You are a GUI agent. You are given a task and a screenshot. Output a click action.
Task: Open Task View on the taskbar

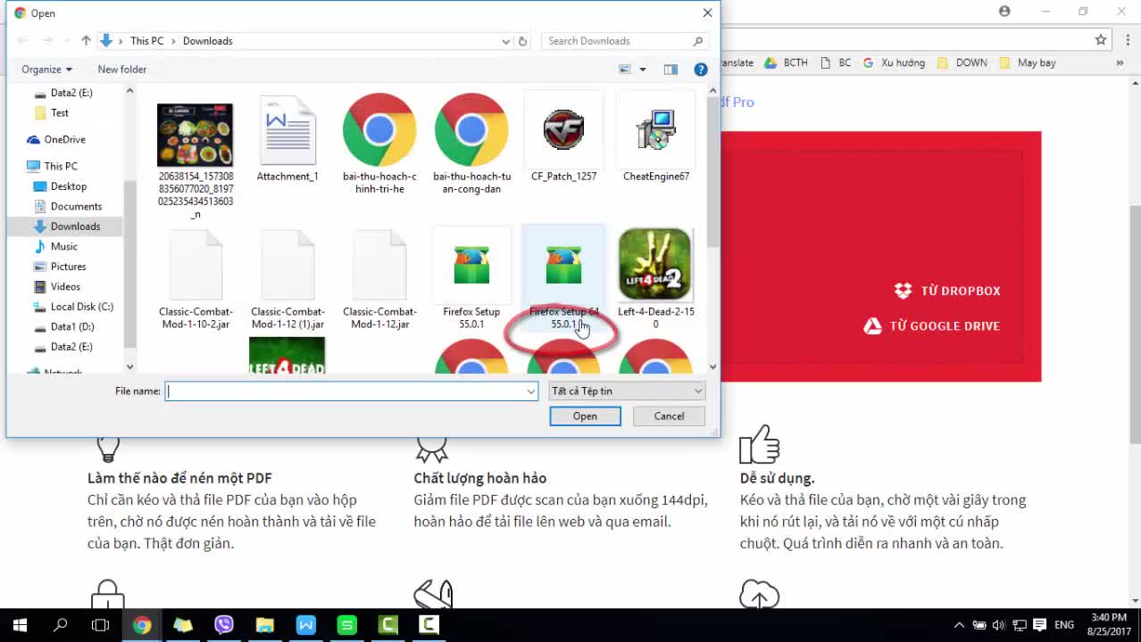101,625
